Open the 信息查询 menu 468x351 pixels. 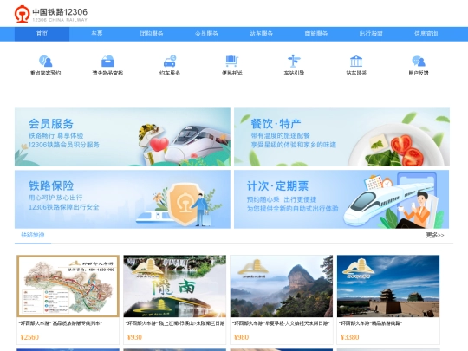426,34
